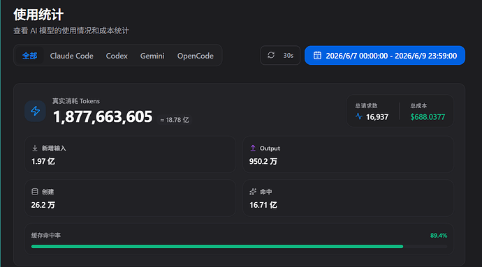Click the sparkle icon next to 命中
Viewport: 482px width, 267px height.
click(253, 192)
